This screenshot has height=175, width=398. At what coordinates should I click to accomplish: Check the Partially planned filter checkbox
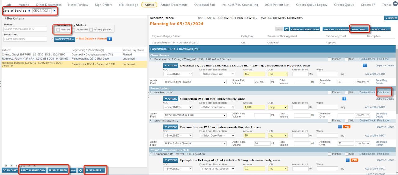click(x=91, y=30)
